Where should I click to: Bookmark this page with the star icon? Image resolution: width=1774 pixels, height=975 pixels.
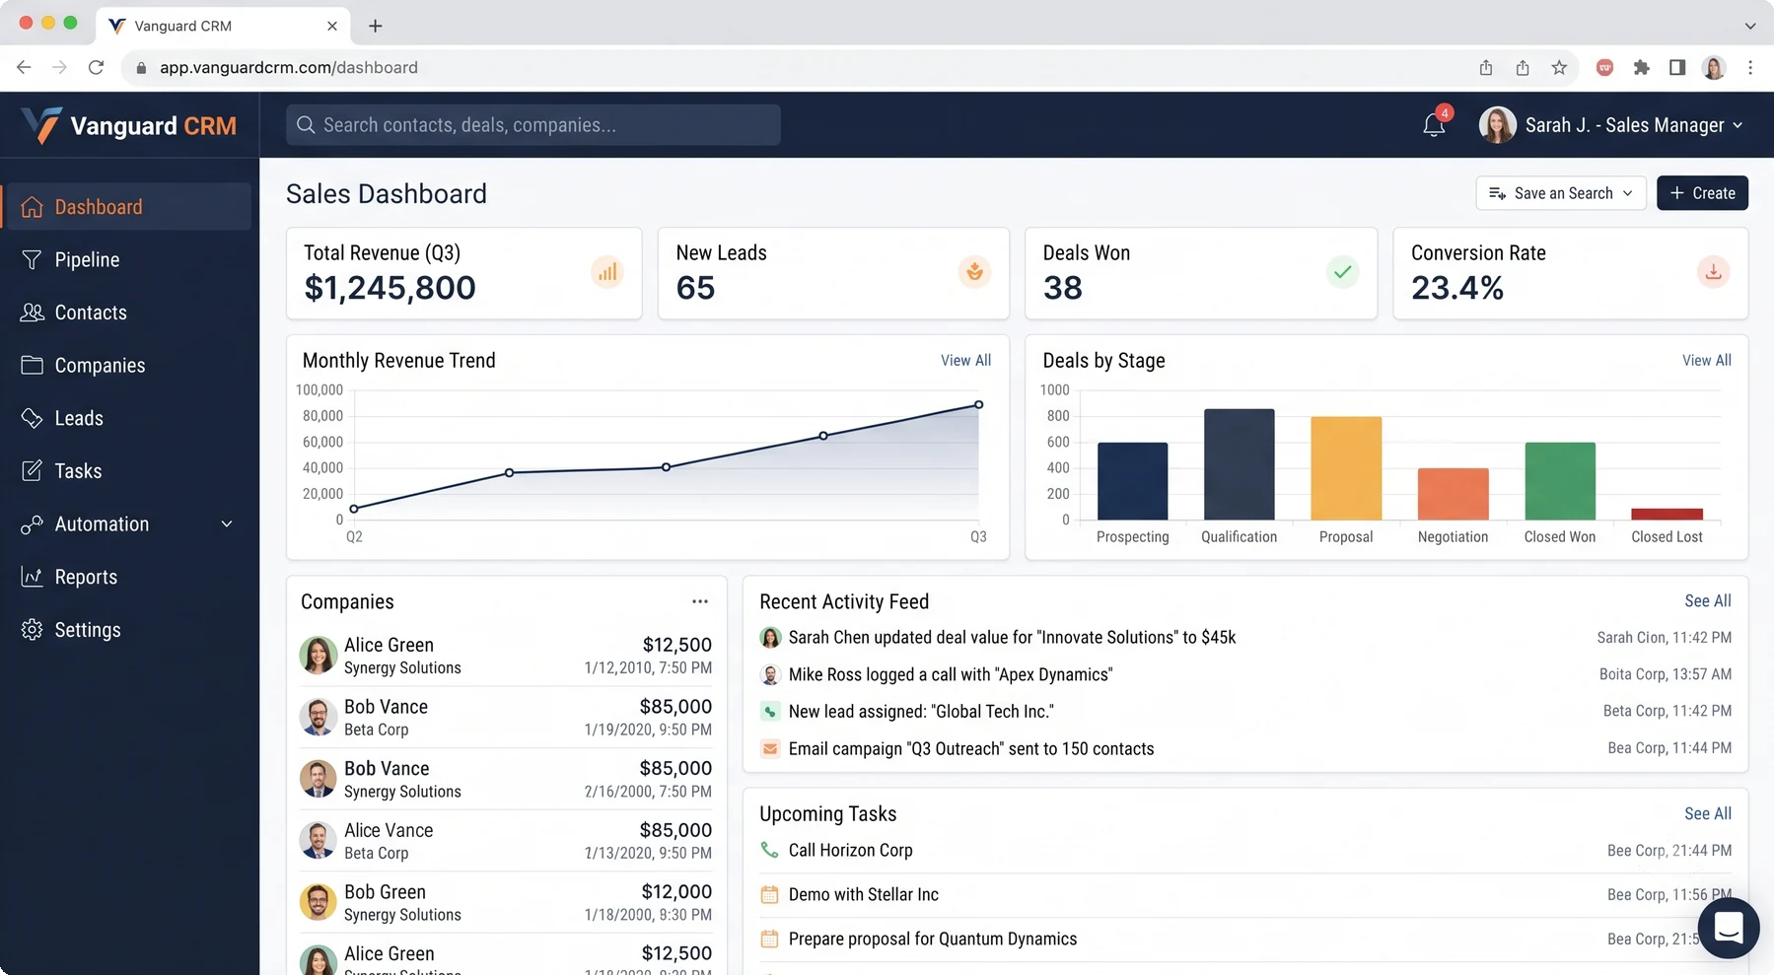pos(1559,67)
